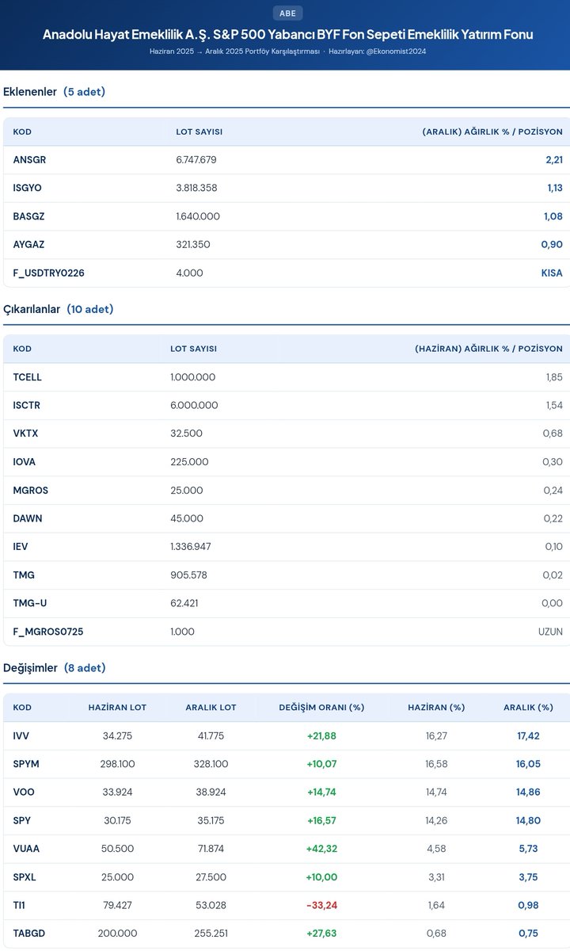Select the ISCTR row code
Screen dimensions: 570x951
coord(27,406)
